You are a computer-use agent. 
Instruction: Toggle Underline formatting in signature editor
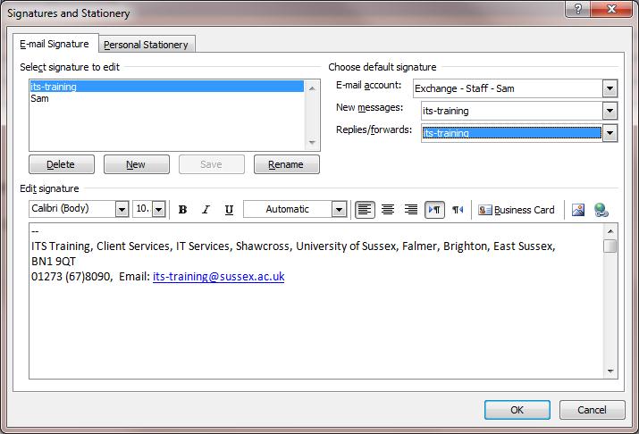click(x=229, y=210)
